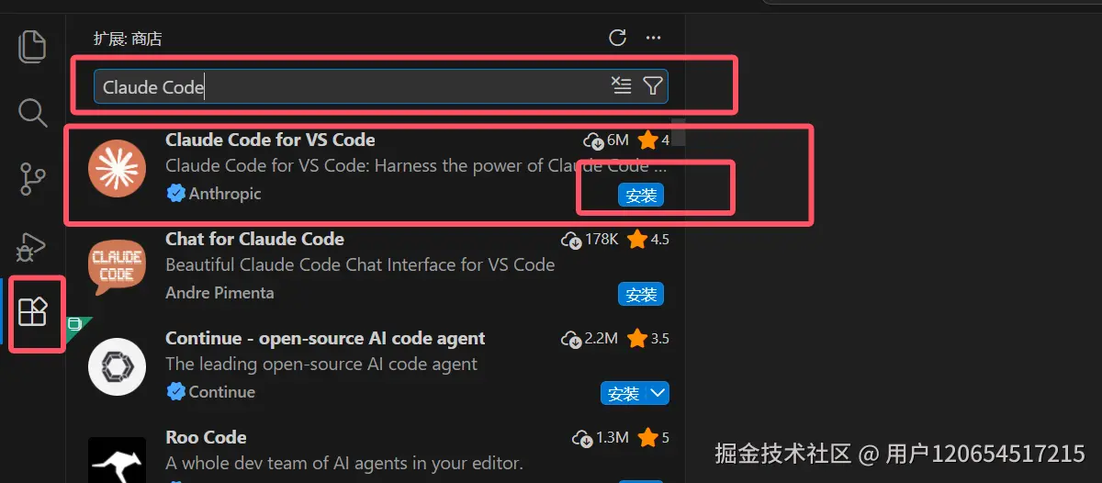Select Chat for Claude Code entry
This screenshot has width=1102, height=483.
point(377,268)
